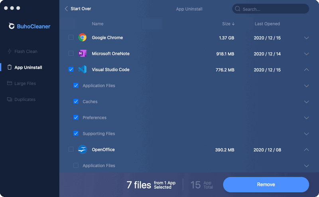Click the Duplicates icon in sidebar

click(x=9, y=99)
